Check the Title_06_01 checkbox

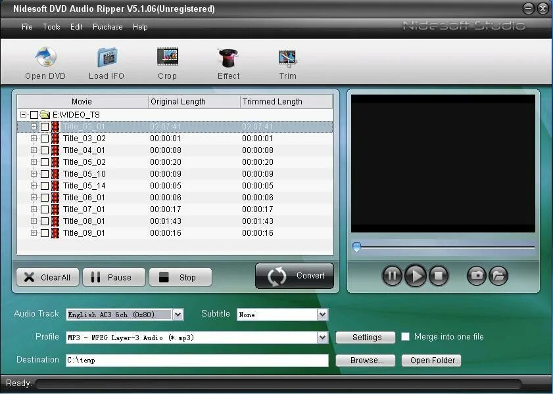[x=45, y=198]
